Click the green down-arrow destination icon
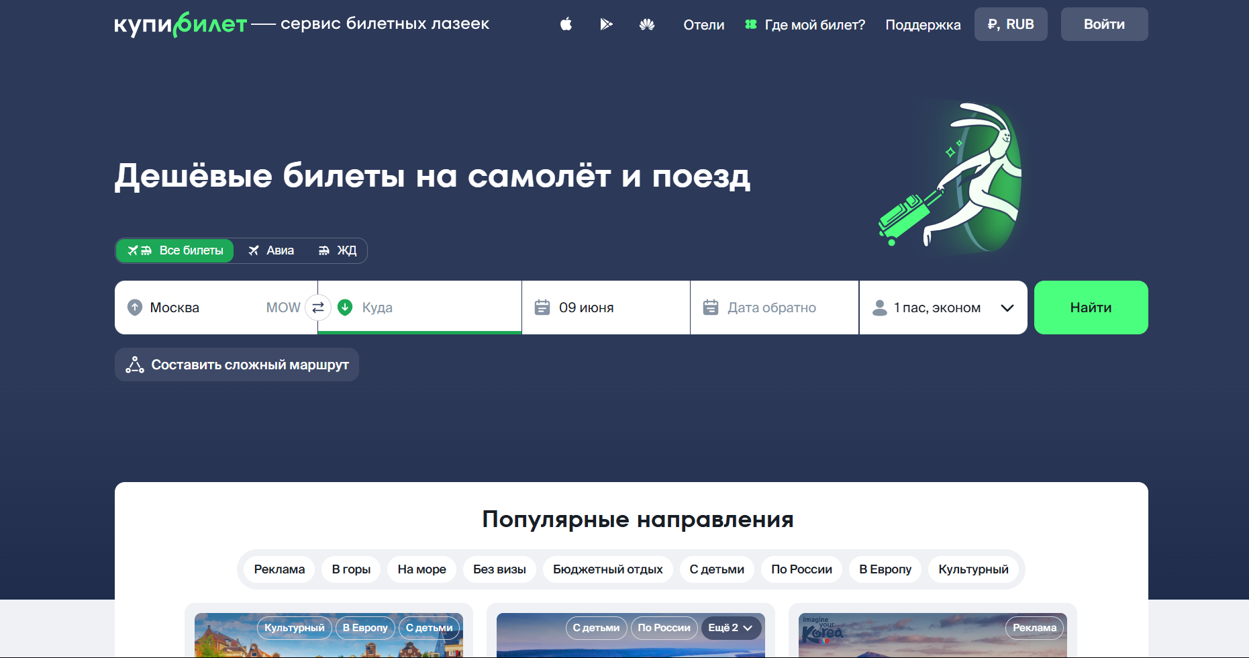 coord(345,308)
